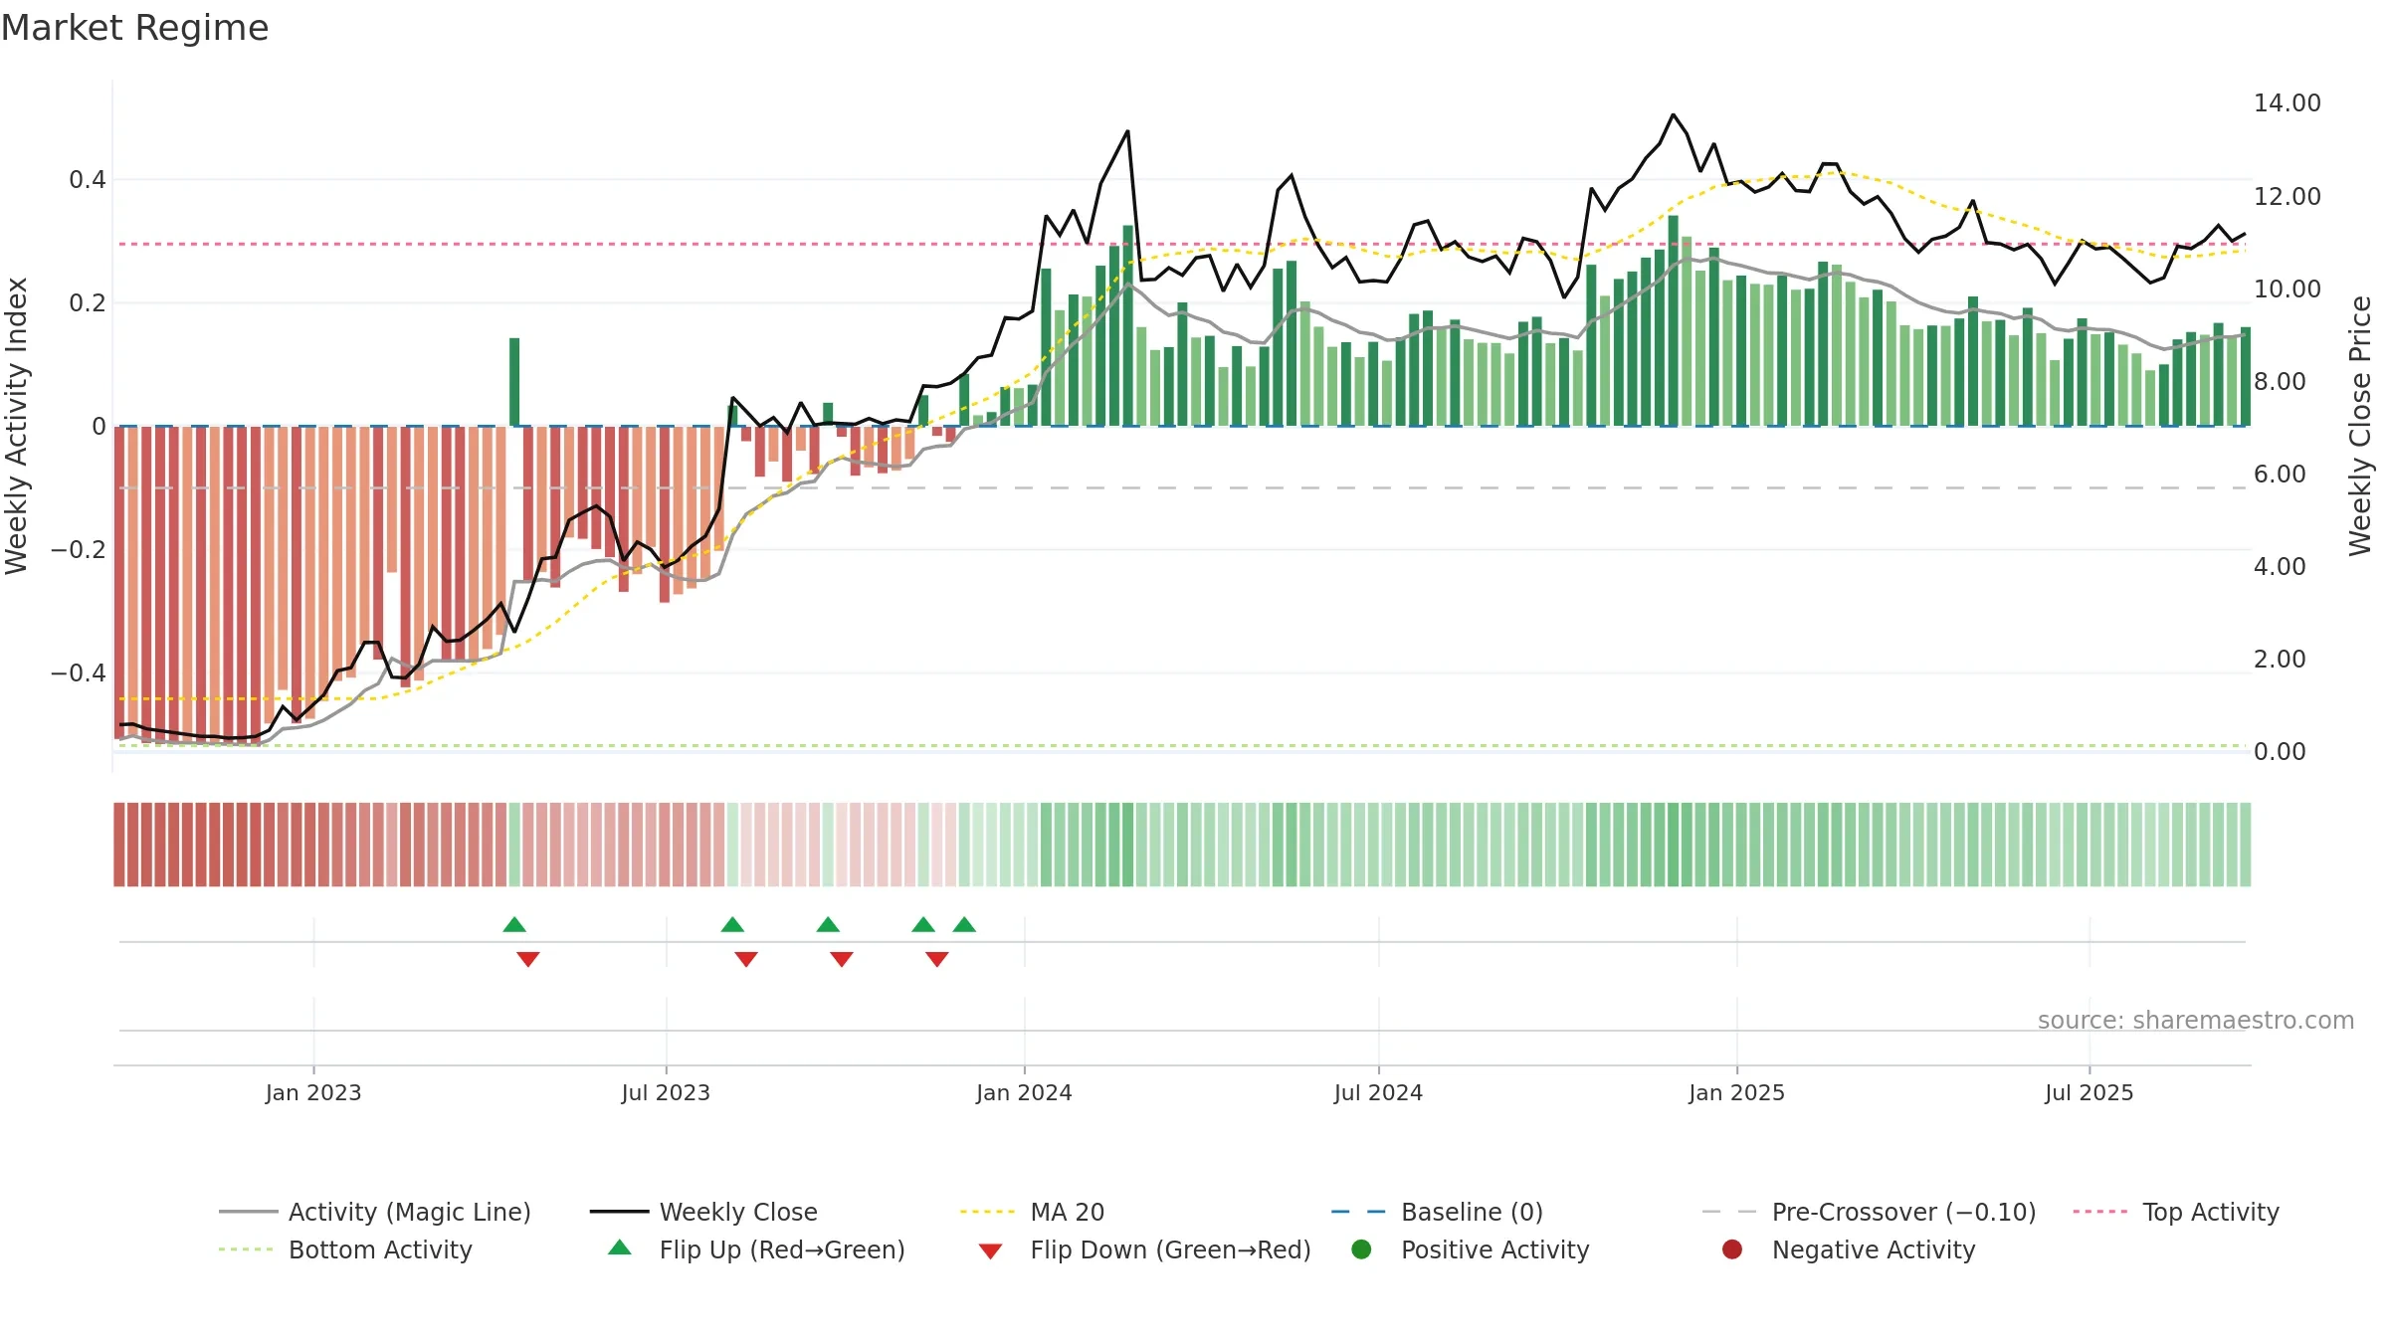
Task: Click the Weekly Activity Index axis title
Action: click(x=16, y=426)
